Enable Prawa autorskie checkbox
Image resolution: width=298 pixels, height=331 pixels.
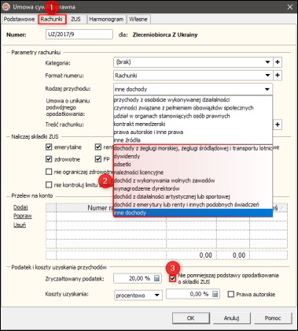click(x=231, y=294)
